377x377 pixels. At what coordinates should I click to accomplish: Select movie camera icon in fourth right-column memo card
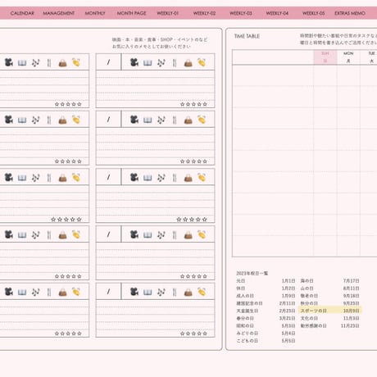[134, 234]
